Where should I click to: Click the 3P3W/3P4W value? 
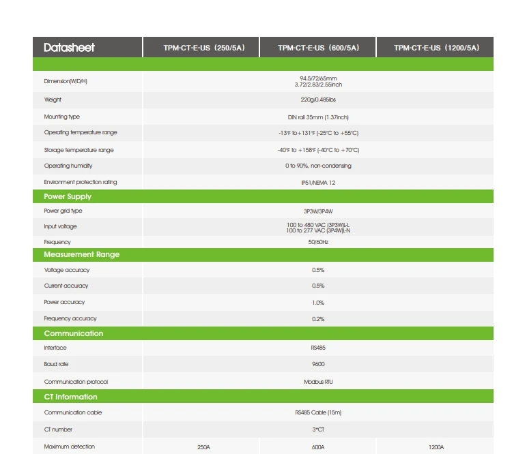[318, 211]
